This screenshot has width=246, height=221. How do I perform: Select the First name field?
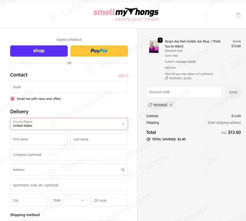click(x=39, y=139)
